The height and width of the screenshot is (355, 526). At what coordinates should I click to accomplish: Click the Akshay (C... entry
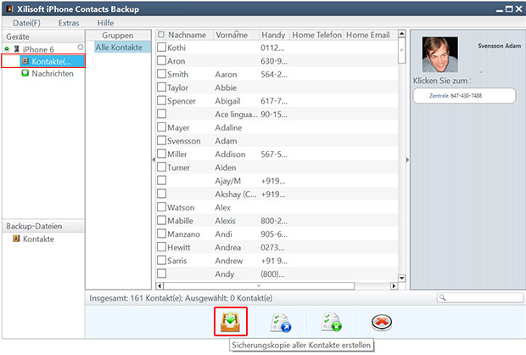pos(236,194)
